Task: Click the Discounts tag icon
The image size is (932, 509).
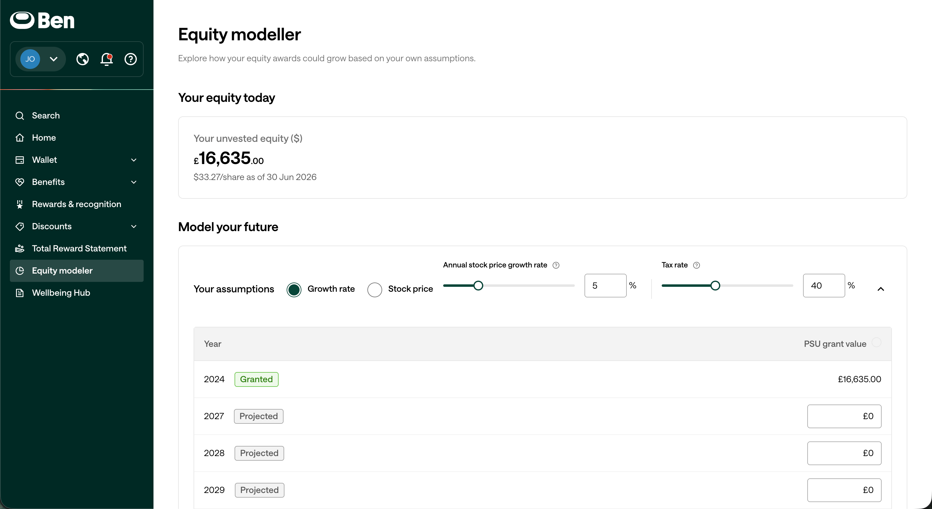Action: 19,226
